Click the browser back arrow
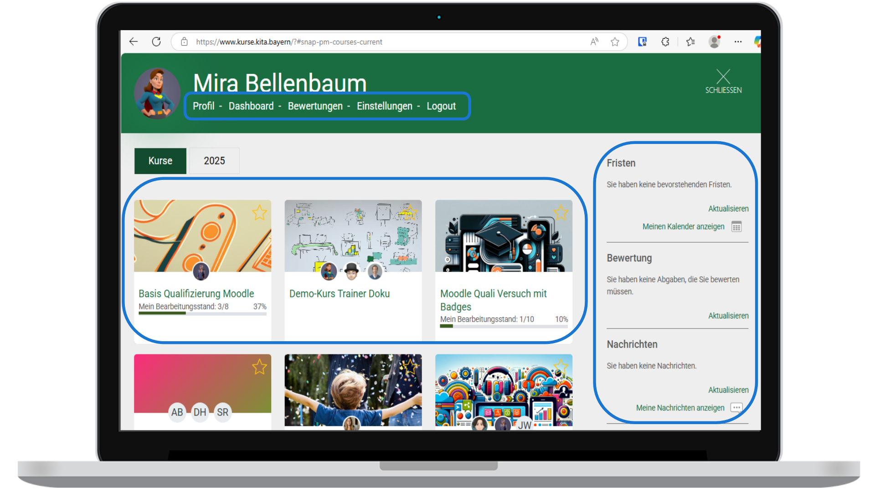Image resolution: width=875 pixels, height=492 pixels. (x=134, y=42)
